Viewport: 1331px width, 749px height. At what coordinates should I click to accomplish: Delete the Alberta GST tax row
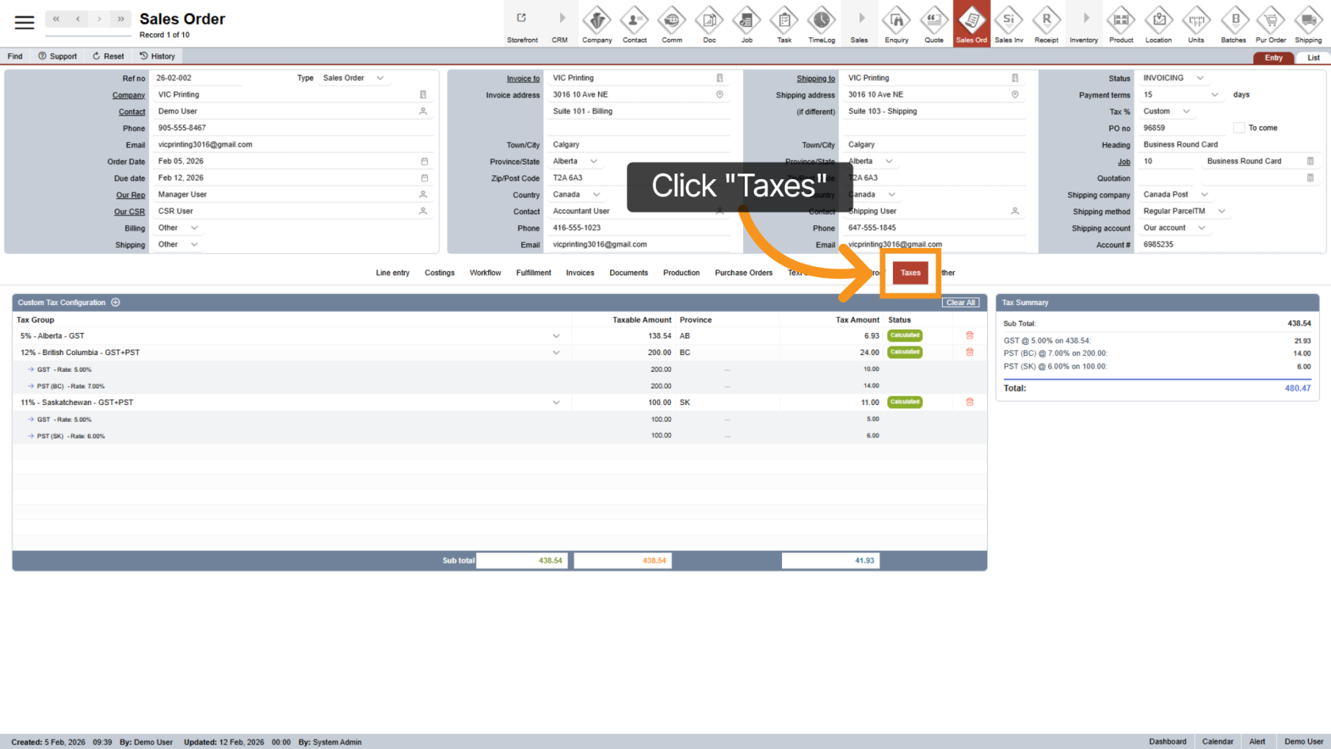point(969,335)
